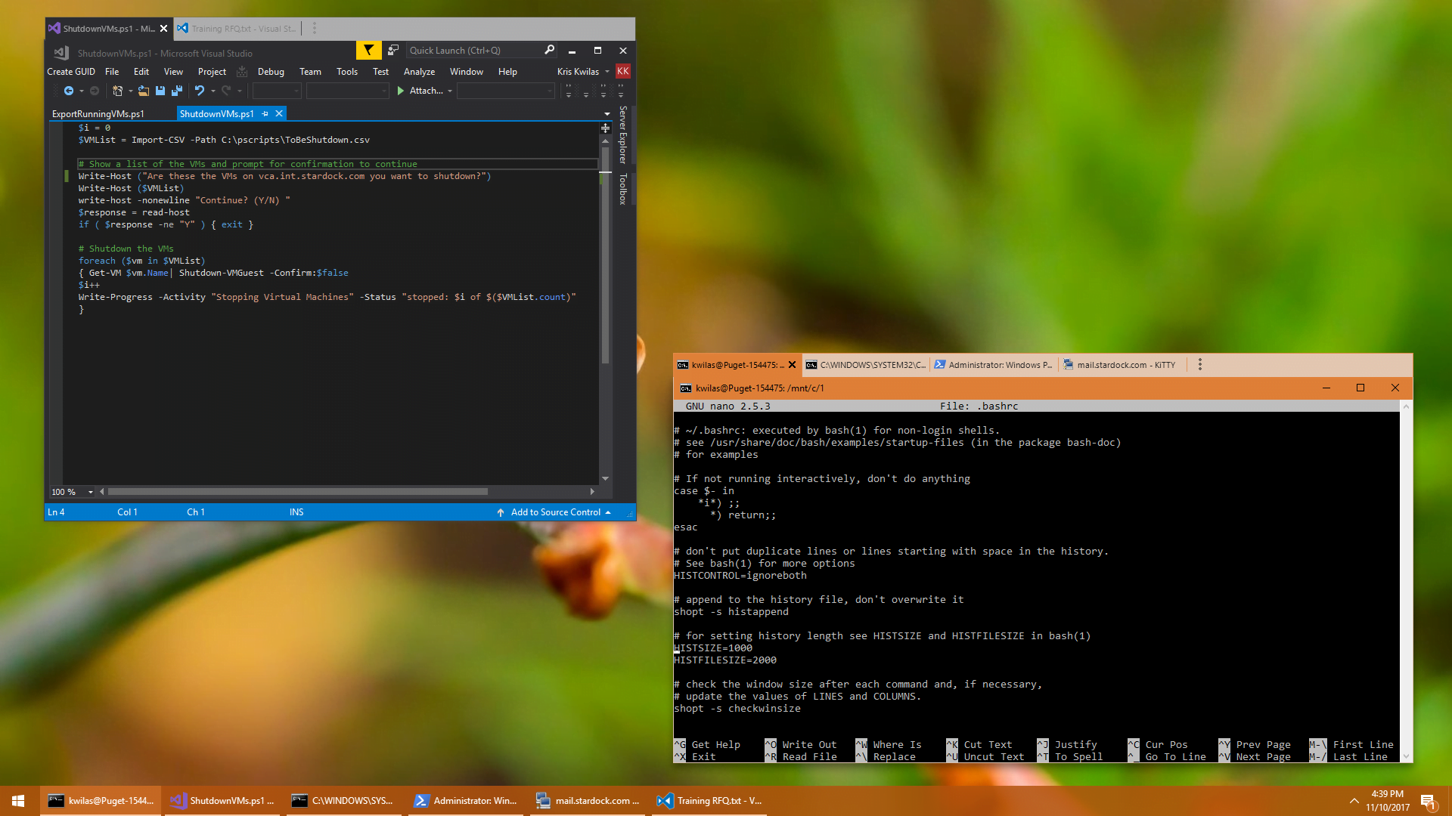1452x816 pixels.
Task: Click the Undo arrow icon
Action: pyautogui.click(x=199, y=91)
